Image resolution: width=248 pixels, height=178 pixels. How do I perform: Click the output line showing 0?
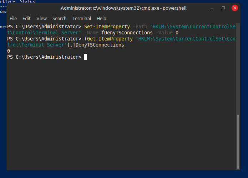click(x=9, y=51)
